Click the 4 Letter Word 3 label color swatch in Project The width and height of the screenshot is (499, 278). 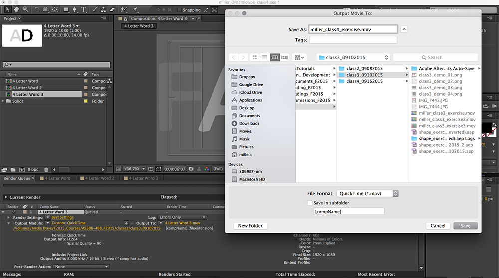click(86, 94)
